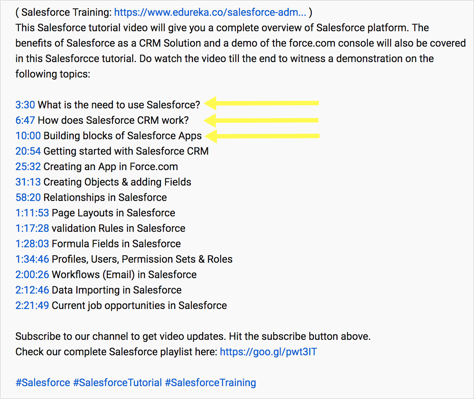Open the 2:00:26 Workflows timestamp
474x399 pixels.
(32, 275)
